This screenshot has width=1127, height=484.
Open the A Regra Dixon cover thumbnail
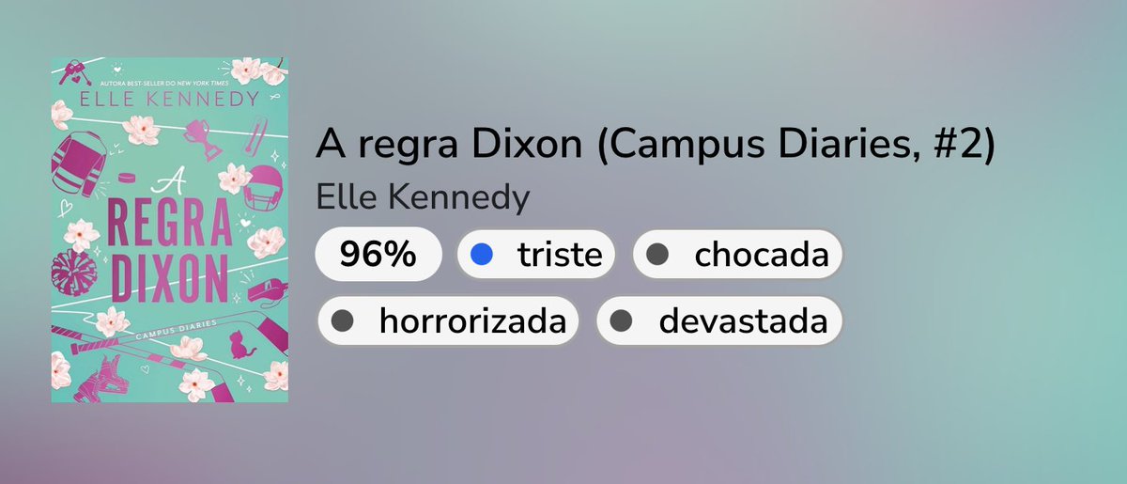pyautogui.click(x=170, y=230)
